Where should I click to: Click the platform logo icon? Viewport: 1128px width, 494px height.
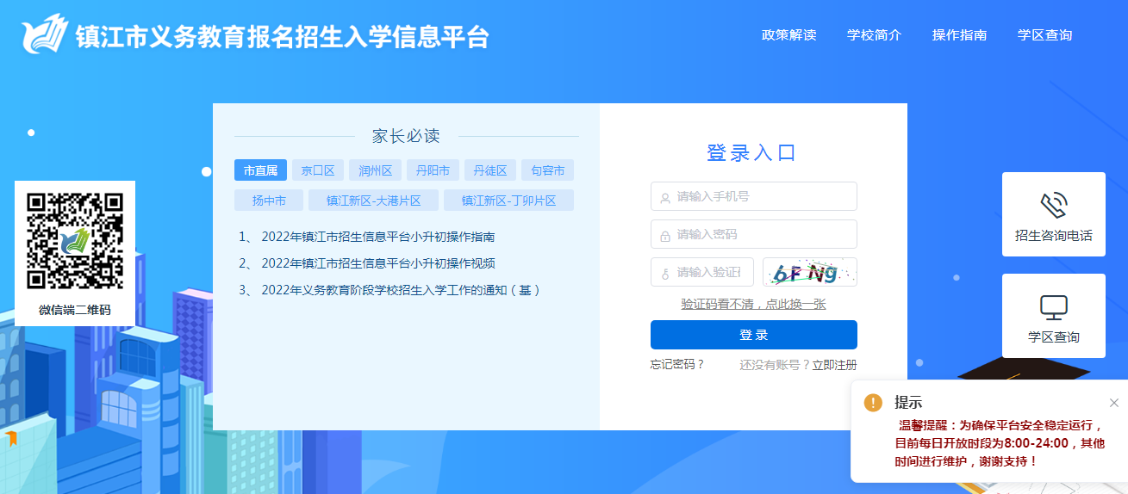point(45,34)
